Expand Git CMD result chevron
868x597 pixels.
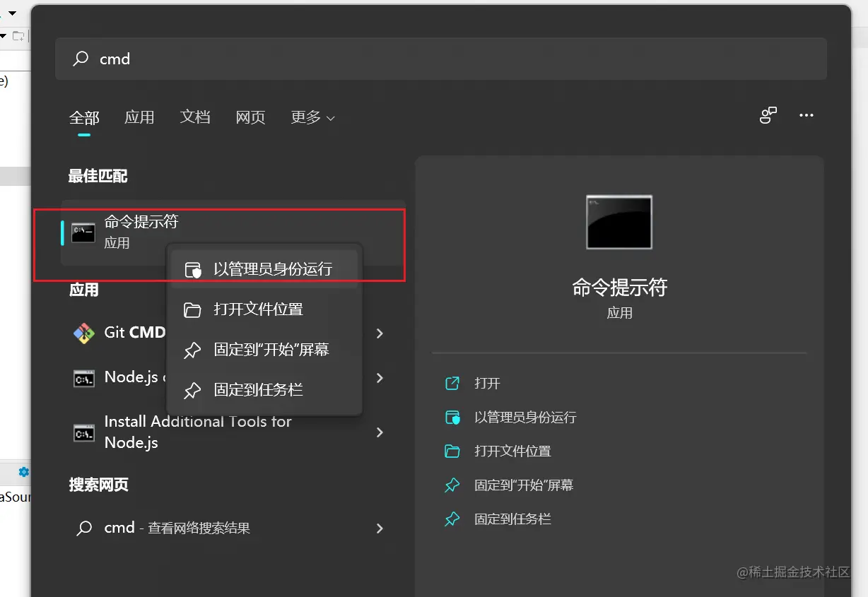coord(380,333)
